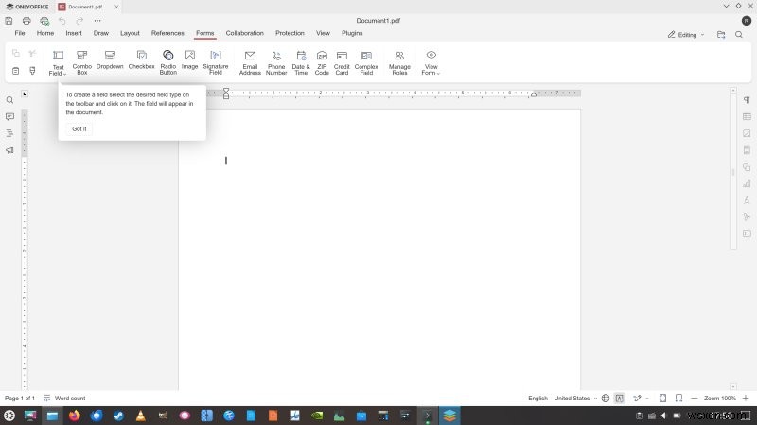This screenshot has width=757, height=425.
Task: Toggle the tab stop selector at ruler corner
Action: pos(25,93)
